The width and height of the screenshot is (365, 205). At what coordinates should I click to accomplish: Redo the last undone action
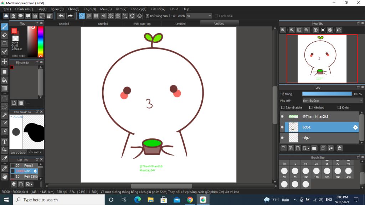pyautogui.click(x=70, y=16)
